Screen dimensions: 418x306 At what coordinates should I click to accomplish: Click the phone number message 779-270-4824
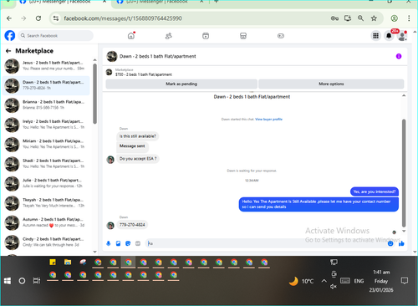(x=132, y=225)
